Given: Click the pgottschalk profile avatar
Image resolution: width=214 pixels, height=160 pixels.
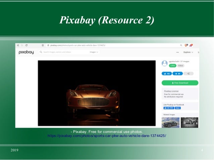Looking at the screenshot, I should (x=165, y=63).
